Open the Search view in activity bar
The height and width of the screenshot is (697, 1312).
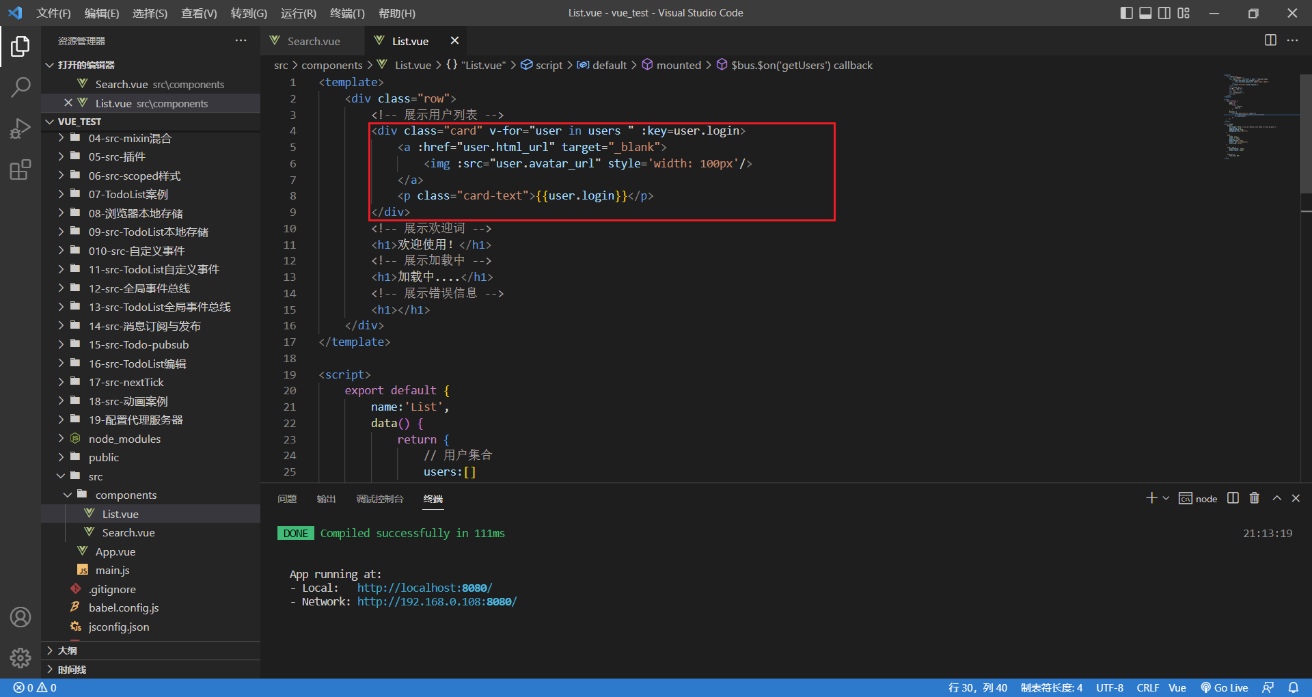[x=20, y=87]
